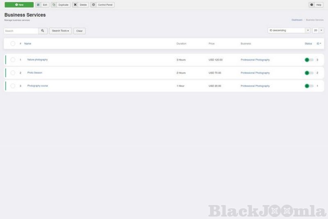Sort by the Name column header
This screenshot has width=328, height=219.
tap(27, 44)
